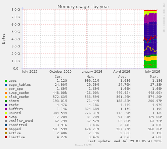Click the '4.0 G' y-axis tick
167x149 pixels.
click(x=16, y=39)
